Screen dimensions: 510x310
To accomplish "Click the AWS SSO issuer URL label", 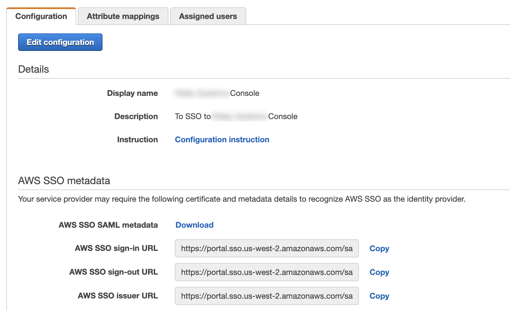I will pyautogui.click(x=118, y=296).
